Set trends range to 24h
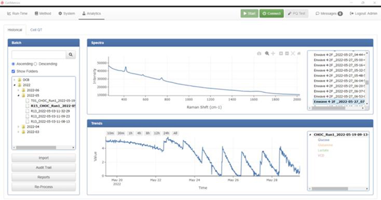 coord(166,133)
